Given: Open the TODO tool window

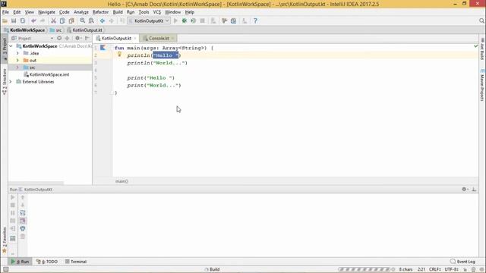Looking at the screenshot, I should click(x=47, y=262).
